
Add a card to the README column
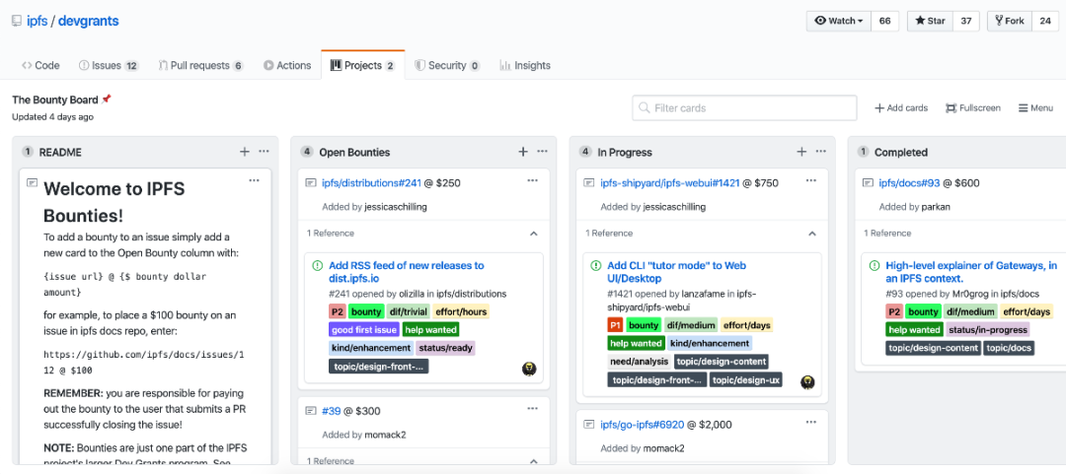coord(245,152)
